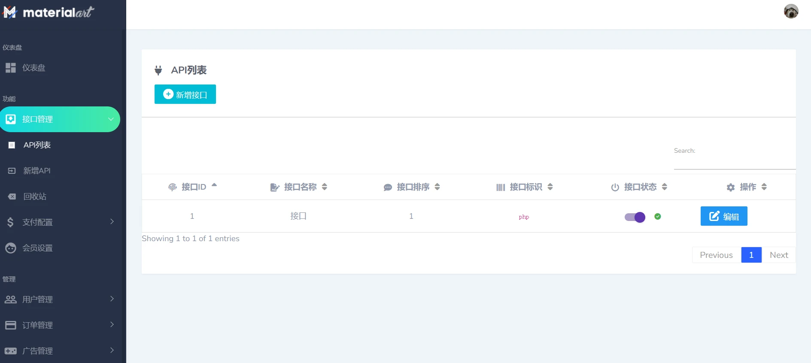This screenshot has height=363, width=811.
Task: Focus the Search input field
Action: click(734, 163)
